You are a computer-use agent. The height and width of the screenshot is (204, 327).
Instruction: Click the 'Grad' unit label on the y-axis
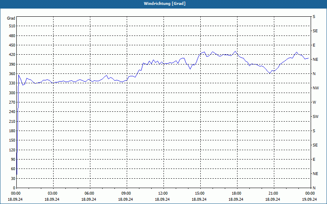pyautogui.click(x=11, y=18)
